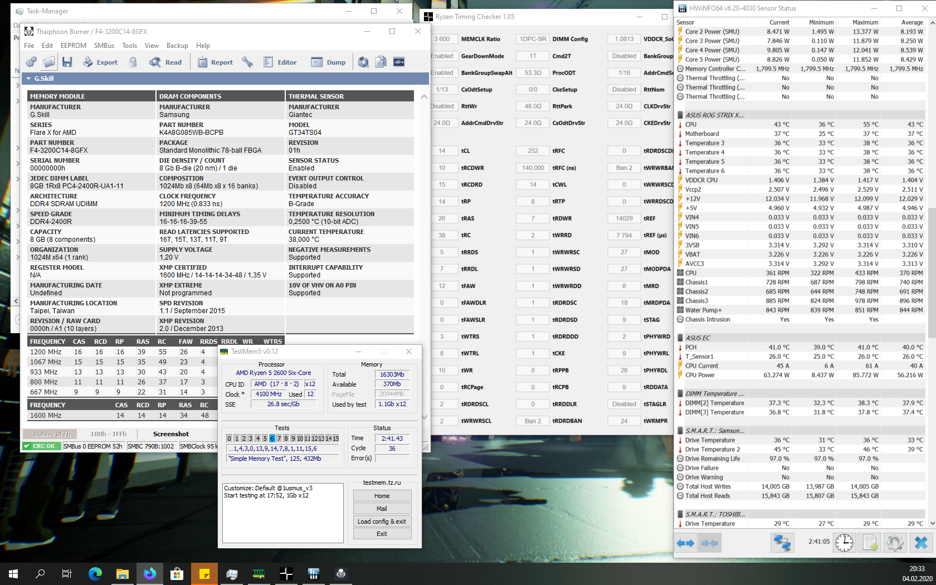Open the Tools menu in Thaiphoon Burner

click(130, 46)
